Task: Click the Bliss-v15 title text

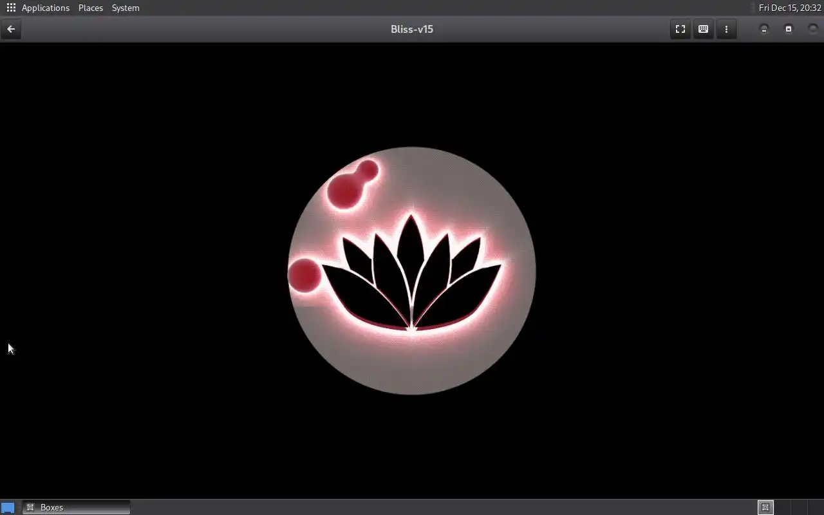Action: coord(412,29)
